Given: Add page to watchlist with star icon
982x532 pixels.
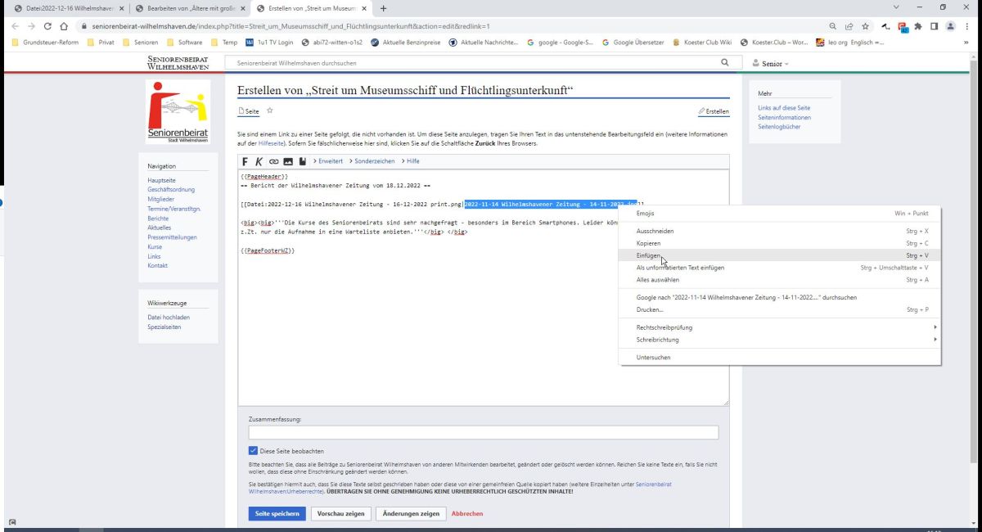Looking at the screenshot, I should click(x=270, y=111).
